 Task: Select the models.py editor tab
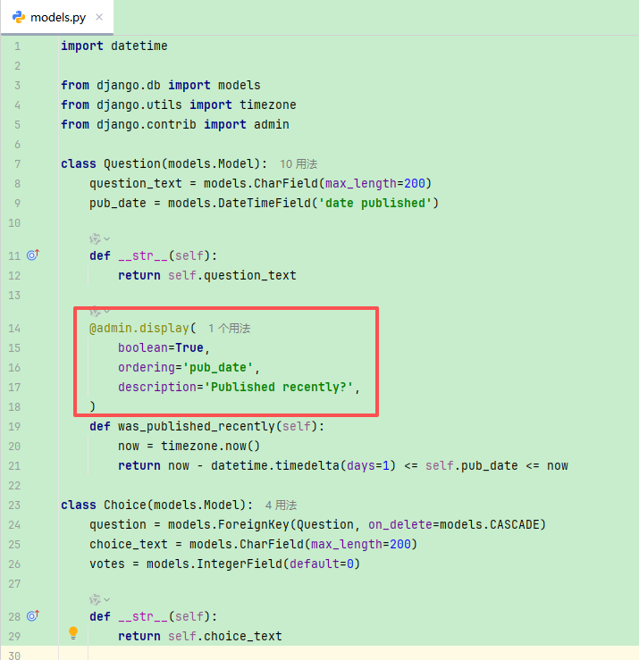click(x=57, y=17)
